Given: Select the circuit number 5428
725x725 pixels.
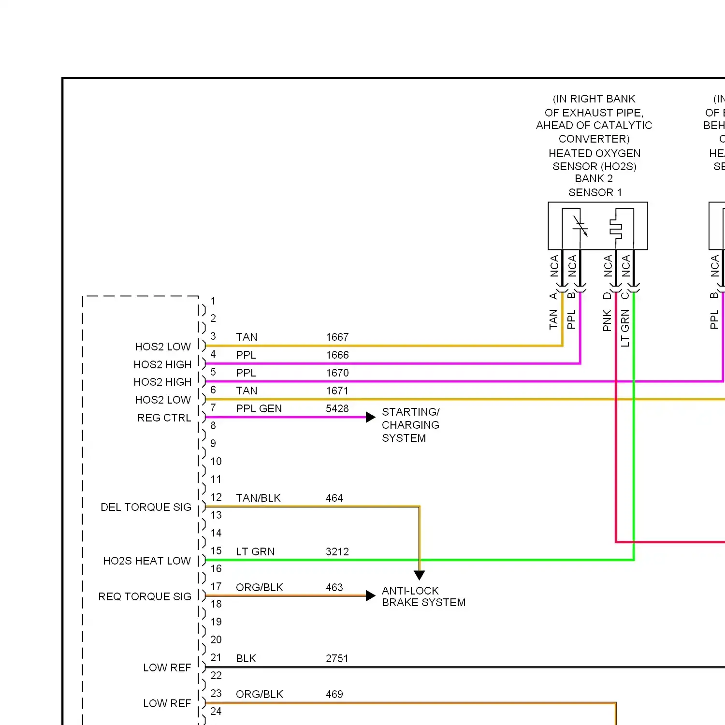Looking at the screenshot, I should pos(337,408).
